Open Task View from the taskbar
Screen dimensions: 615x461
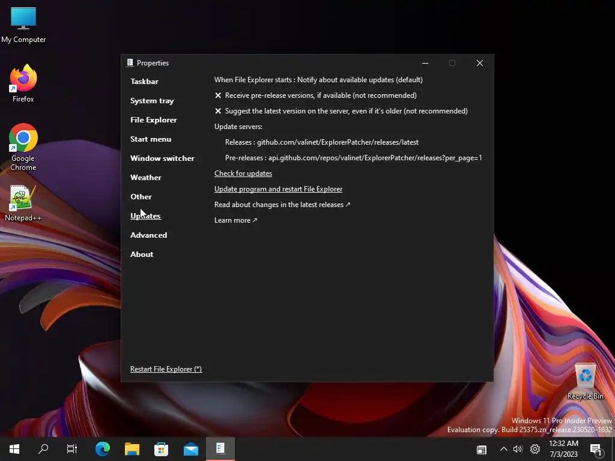tap(72, 449)
